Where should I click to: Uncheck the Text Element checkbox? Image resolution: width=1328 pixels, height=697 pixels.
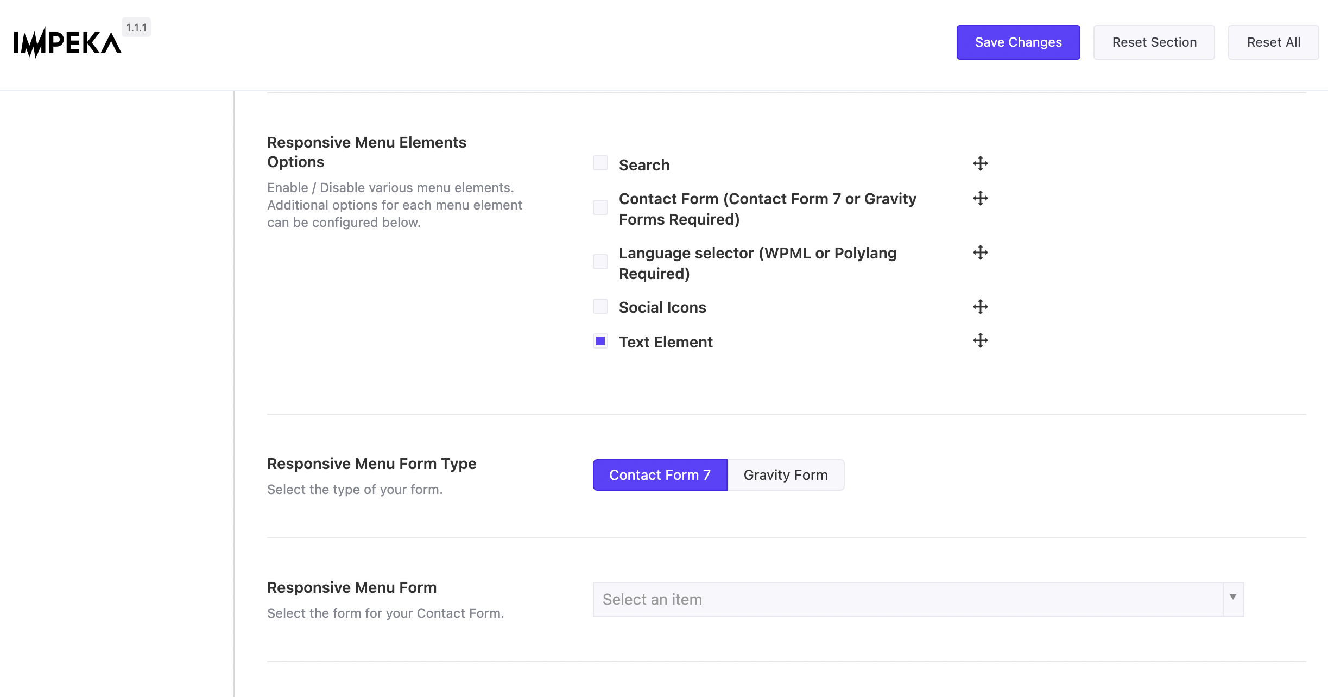(x=600, y=341)
